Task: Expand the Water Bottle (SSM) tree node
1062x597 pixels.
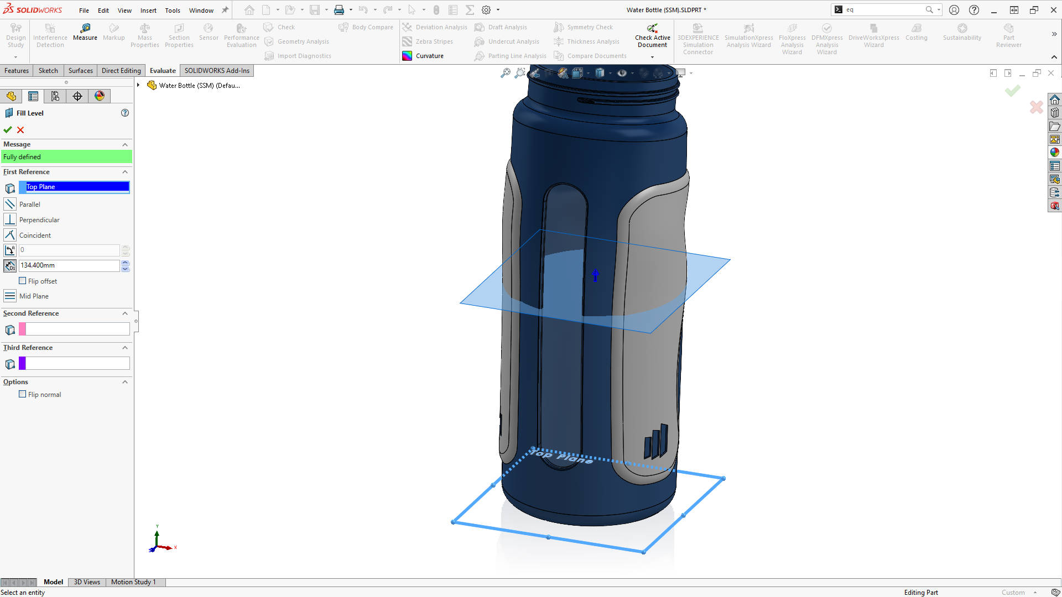Action: coord(138,85)
